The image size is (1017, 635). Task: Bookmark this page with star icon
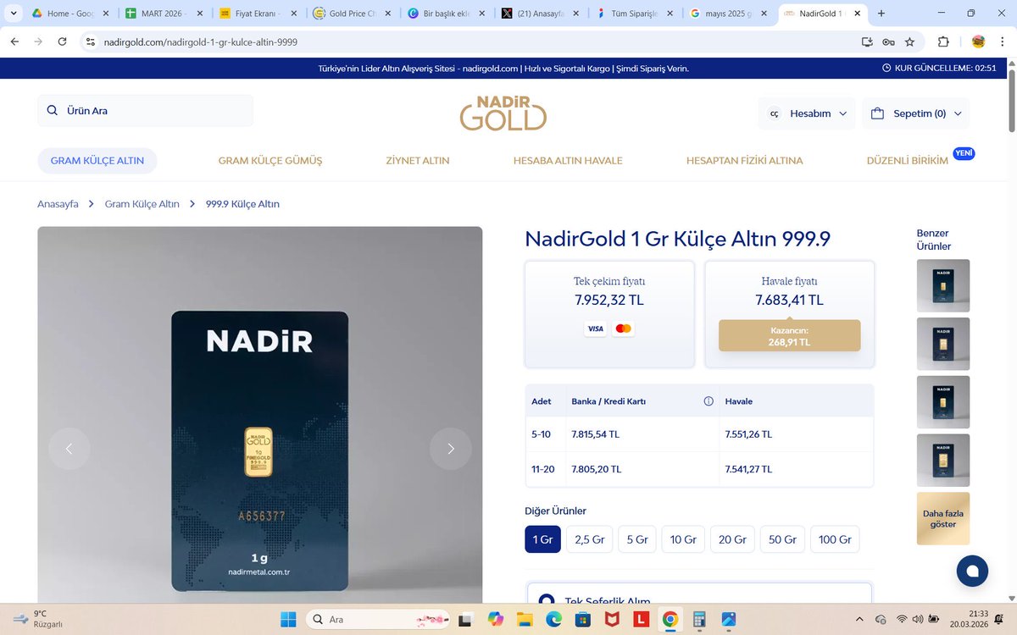(909, 41)
